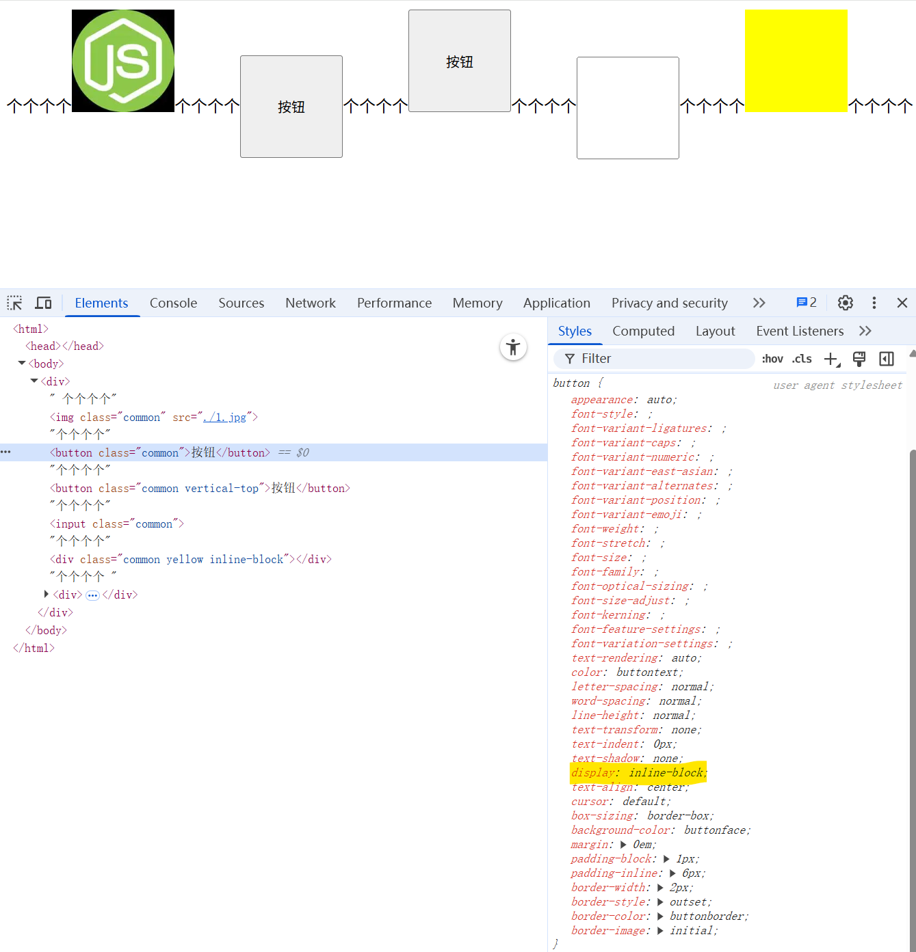Toggle the rendering emulations brush icon
The width and height of the screenshot is (916, 952).
click(x=859, y=359)
